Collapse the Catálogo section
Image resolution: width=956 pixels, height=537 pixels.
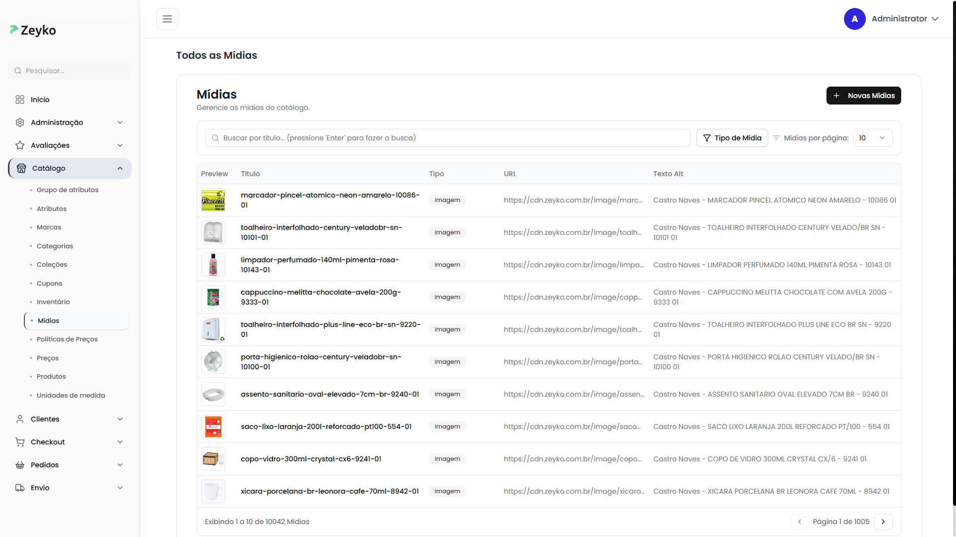pos(120,168)
